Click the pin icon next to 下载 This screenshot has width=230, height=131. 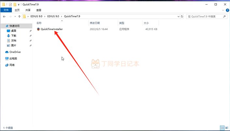click(31, 36)
